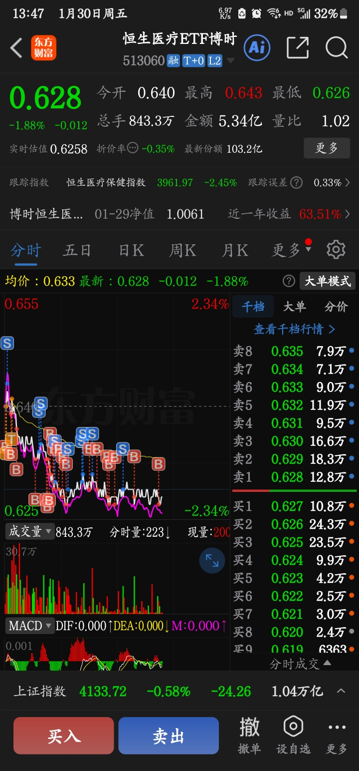Tap the 融 margin badge
This screenshot has height=771, width=359.
(173, 61)
